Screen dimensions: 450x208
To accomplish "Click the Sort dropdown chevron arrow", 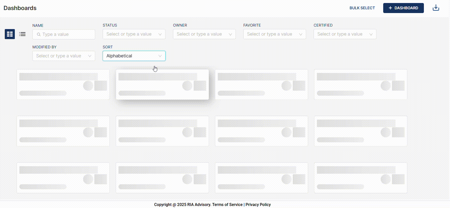I will [160, 56].
